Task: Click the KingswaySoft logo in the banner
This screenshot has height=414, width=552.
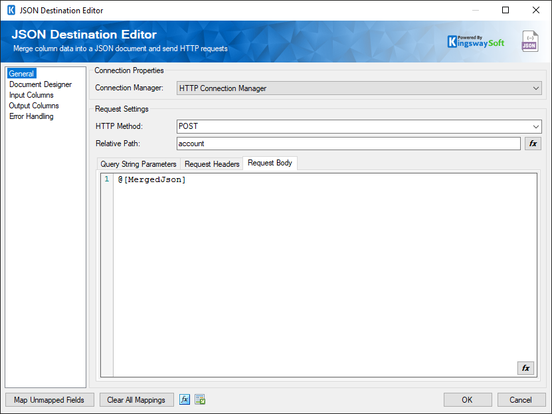Action: (476, 41)
